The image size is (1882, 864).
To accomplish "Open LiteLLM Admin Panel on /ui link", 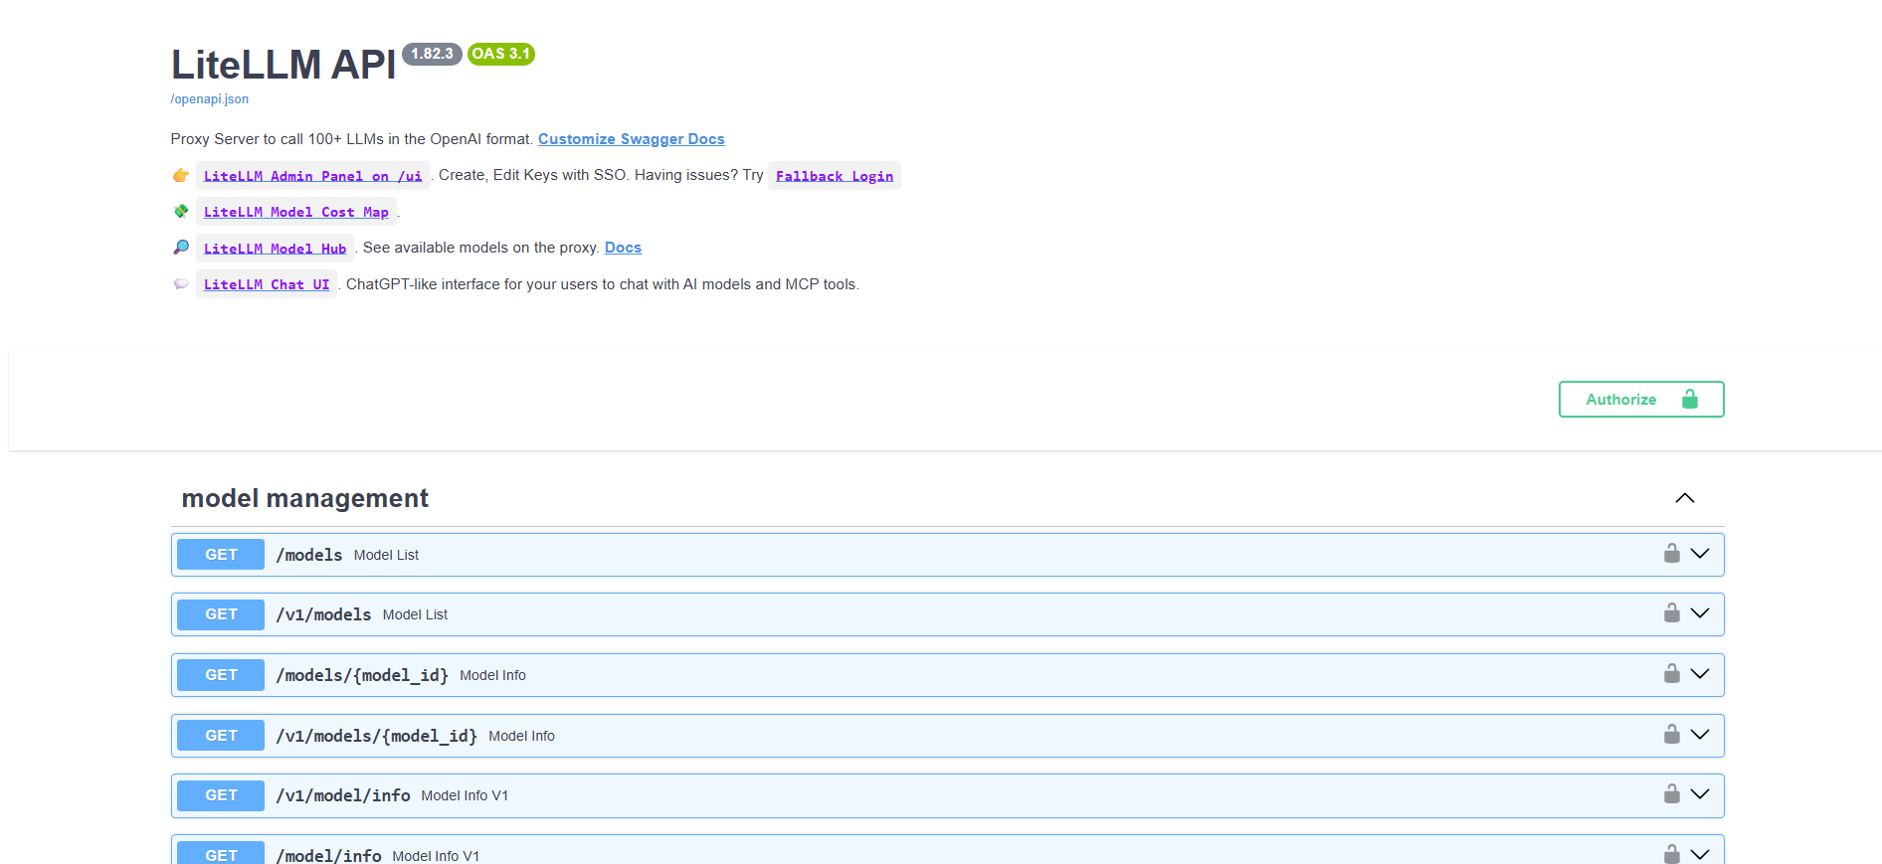I will (x=312, y=176).
